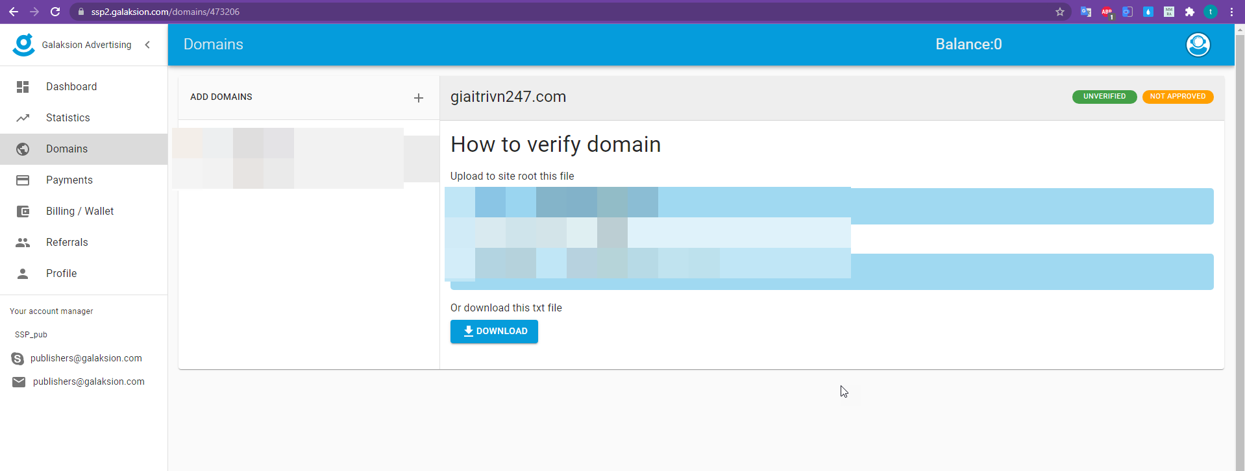The image size is (1245, 471).
Task: Click the Referrals people icon
Action: [23, 243]
